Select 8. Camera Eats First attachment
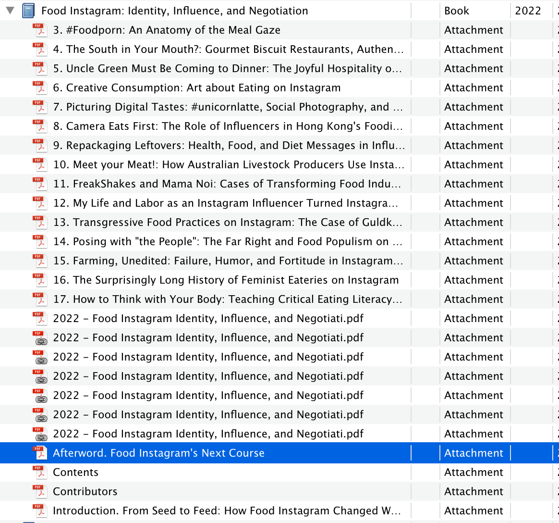The image size is (559, 523). tap(228, 126)
